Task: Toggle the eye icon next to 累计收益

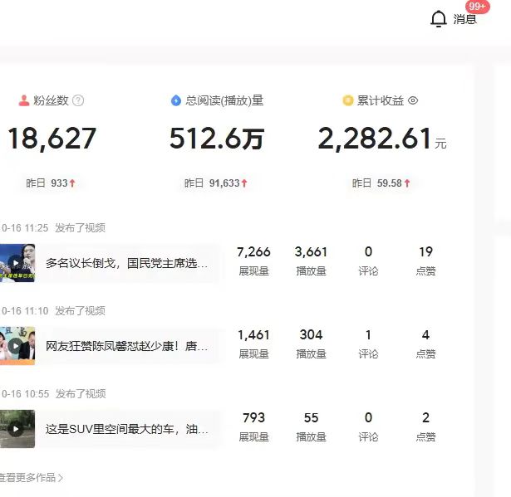Action: 413,100
